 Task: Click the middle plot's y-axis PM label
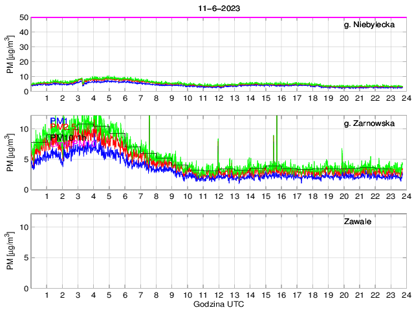[x=10, y=152]
